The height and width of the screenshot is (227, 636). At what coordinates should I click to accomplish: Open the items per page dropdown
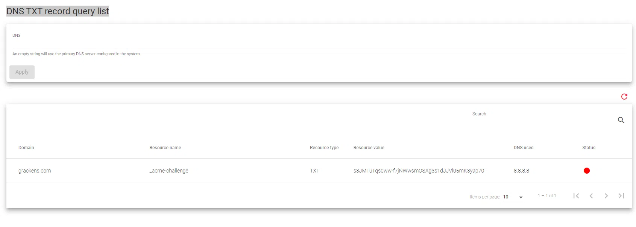click(x=513, y=197)
